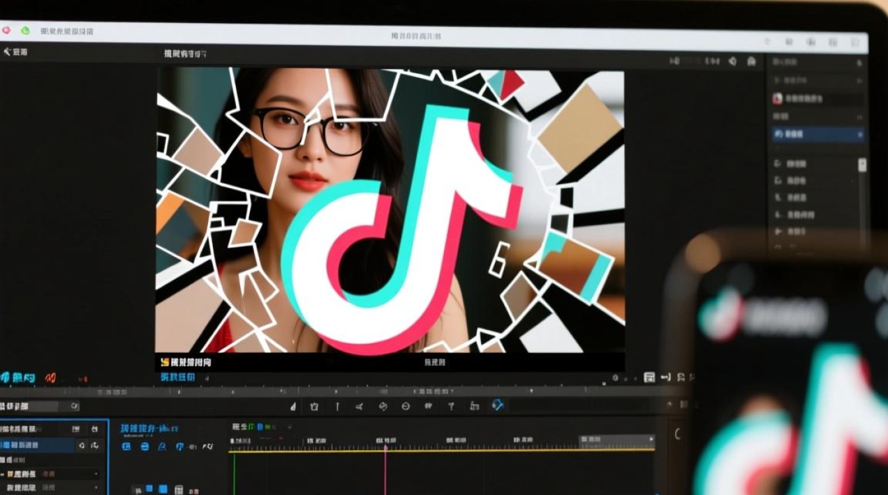888x495 pixels.
Task: Click the white grid icon right of blue squares
Action: coord(178,490)
